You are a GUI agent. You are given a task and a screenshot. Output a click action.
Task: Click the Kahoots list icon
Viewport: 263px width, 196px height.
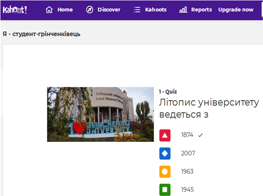point(137,10)
